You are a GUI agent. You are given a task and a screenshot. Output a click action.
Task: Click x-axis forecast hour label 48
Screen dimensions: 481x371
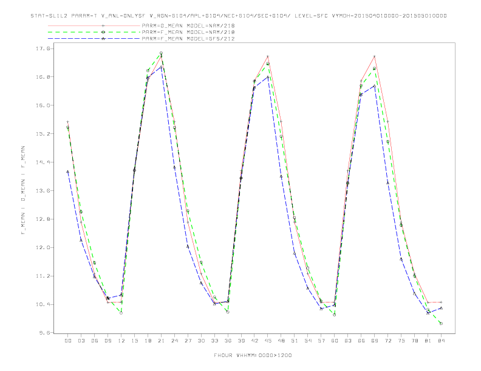[281, 341]
